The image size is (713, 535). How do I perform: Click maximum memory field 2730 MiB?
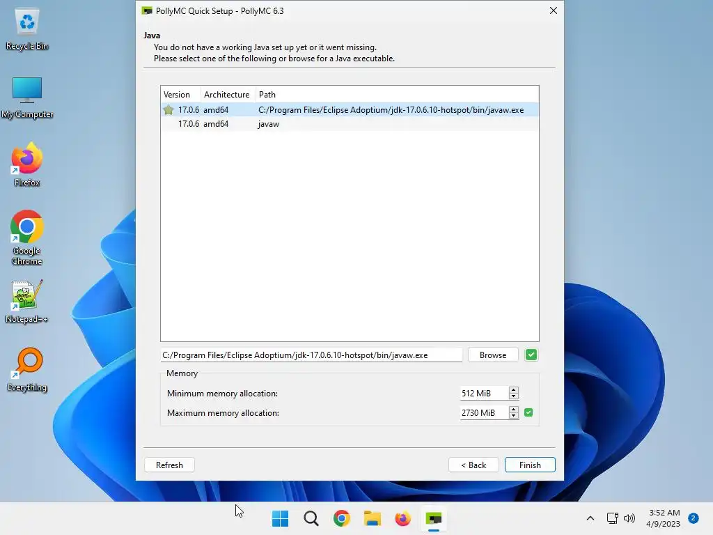485,412
